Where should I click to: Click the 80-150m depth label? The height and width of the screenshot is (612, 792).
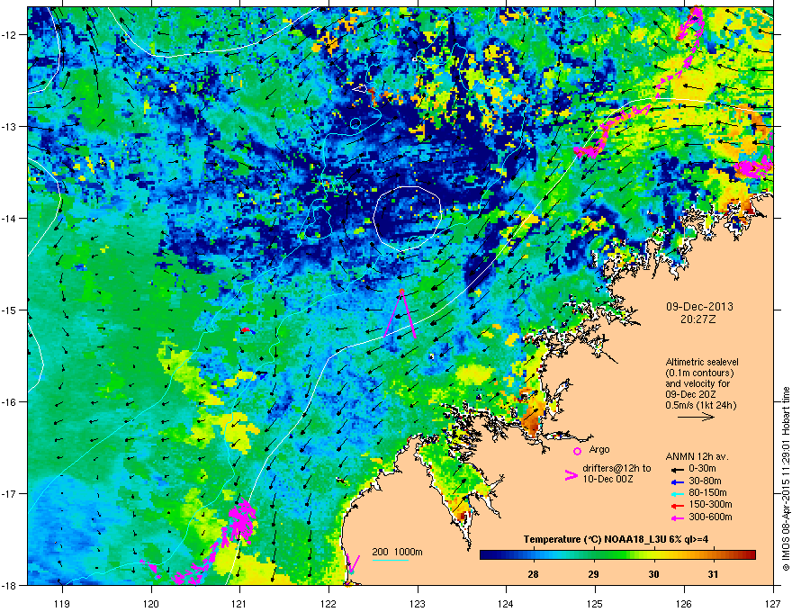click(x=707, y=493)
